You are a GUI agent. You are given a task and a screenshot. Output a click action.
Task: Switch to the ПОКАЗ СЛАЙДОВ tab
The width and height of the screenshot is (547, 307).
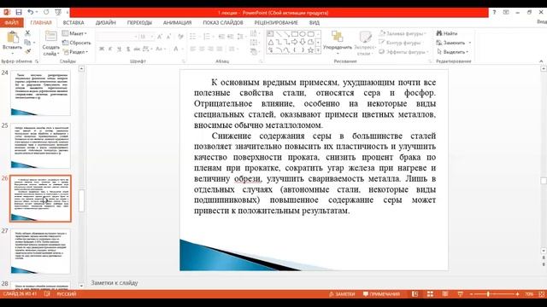[x=223, y=23]
